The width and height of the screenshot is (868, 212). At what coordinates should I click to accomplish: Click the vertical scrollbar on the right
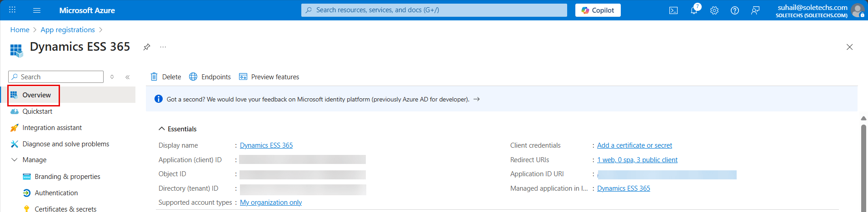click(863, 168)
